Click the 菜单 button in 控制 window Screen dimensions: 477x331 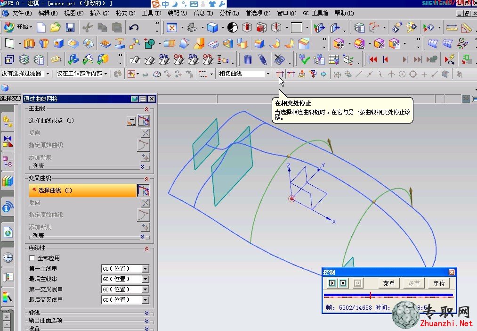389,283
